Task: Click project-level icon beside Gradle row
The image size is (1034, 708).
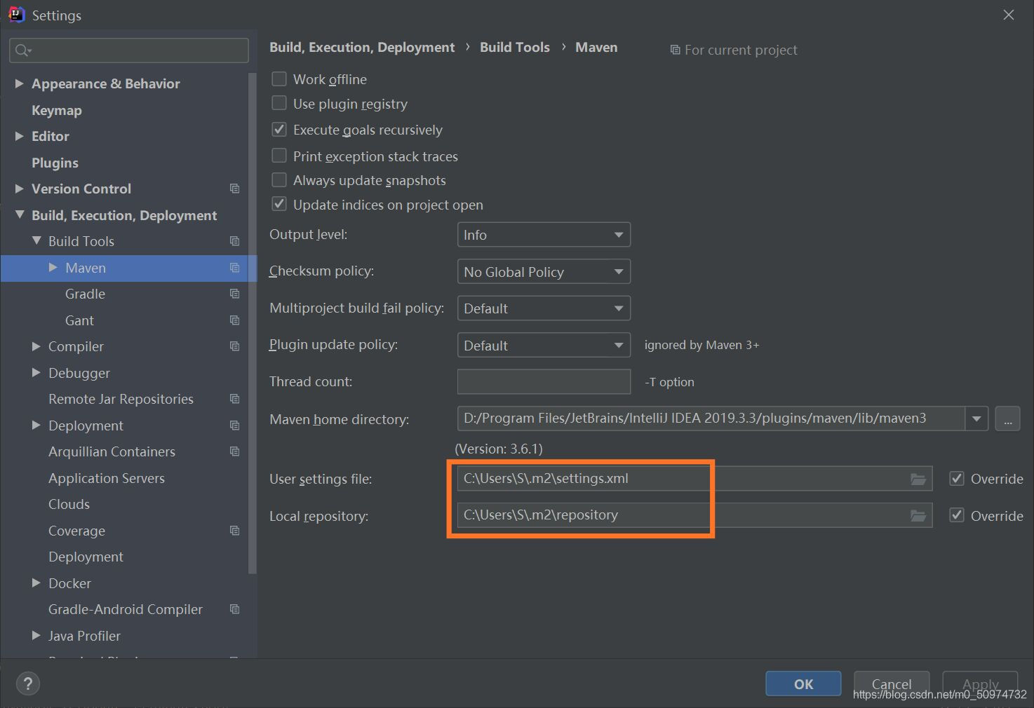Action: click(234, 294)
